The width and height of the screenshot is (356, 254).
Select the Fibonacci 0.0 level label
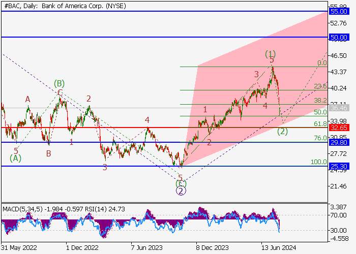pos(322,63)
